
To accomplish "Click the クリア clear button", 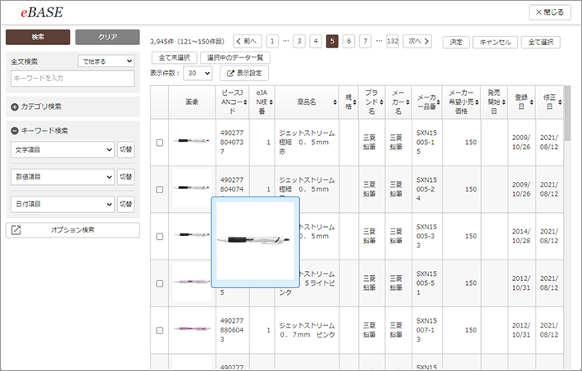I will pos(107,37).
